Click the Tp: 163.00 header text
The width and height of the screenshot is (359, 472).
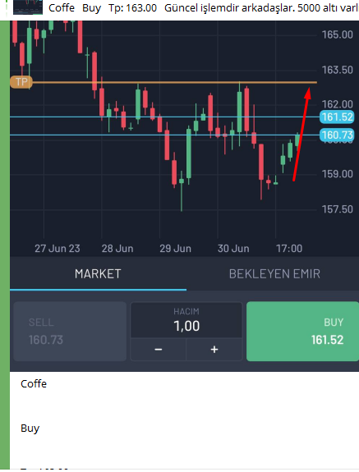(x=132, y=8)
